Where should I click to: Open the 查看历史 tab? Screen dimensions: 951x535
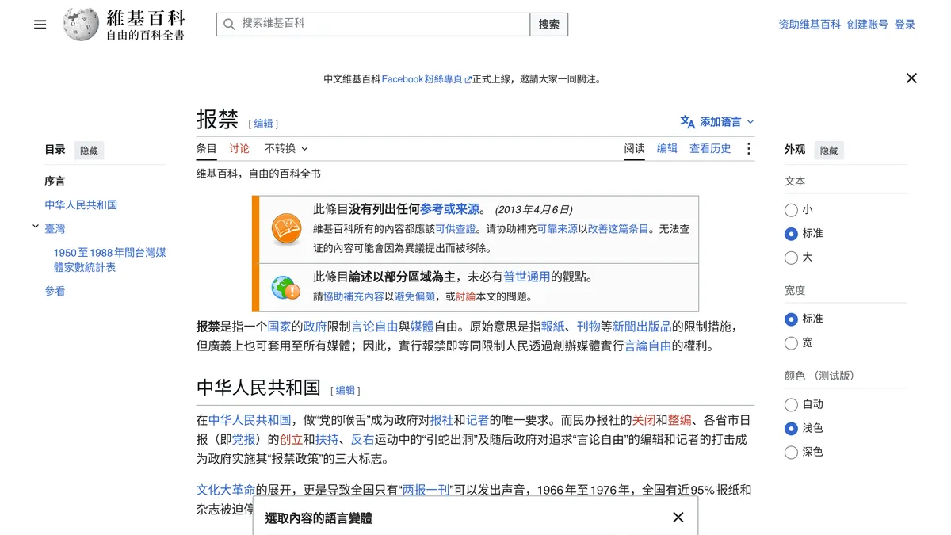710,148
